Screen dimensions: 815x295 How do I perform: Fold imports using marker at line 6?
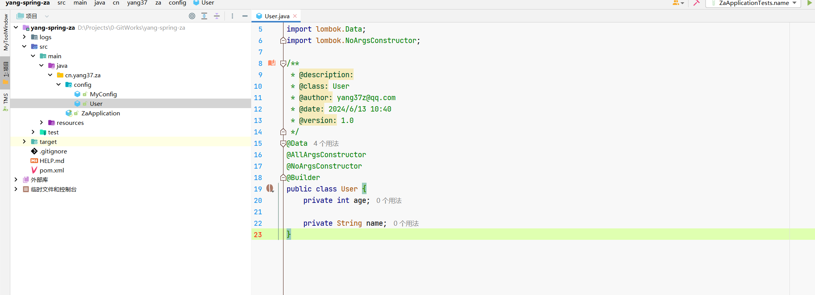pyautogui.click(x=283, y=40)
